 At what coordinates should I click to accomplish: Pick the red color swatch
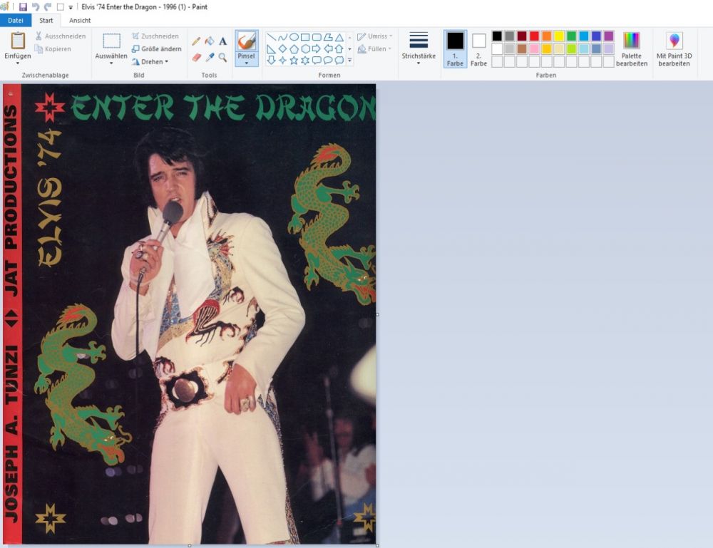(534, 36)
